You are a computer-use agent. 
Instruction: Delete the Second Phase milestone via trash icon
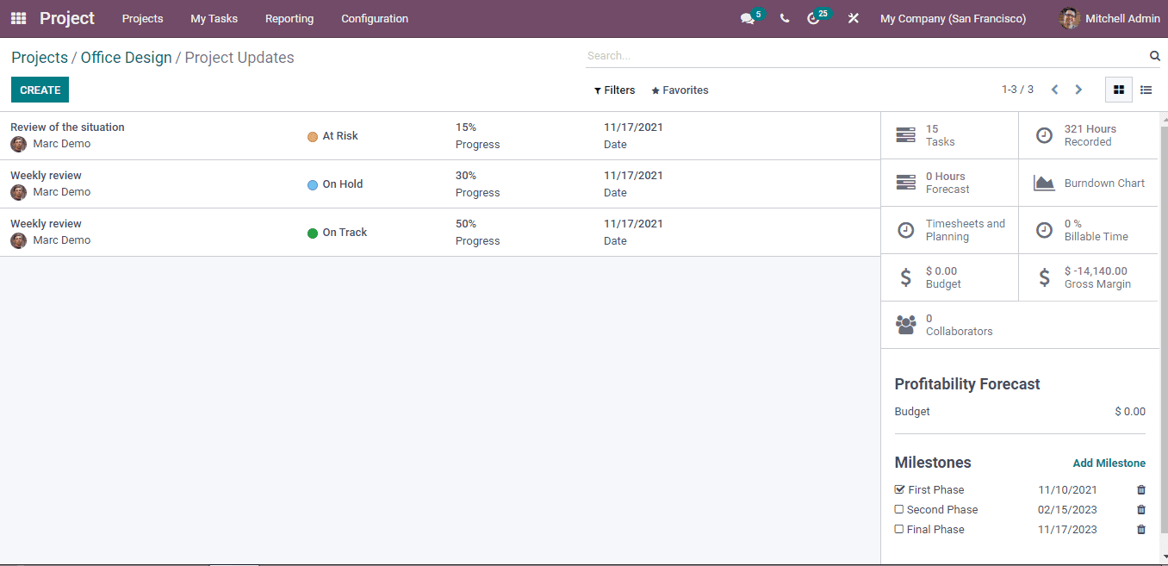1140,509
